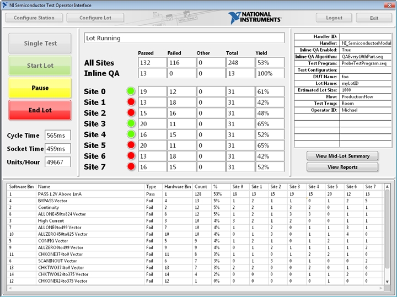Open View Reports

pos(342,167)
